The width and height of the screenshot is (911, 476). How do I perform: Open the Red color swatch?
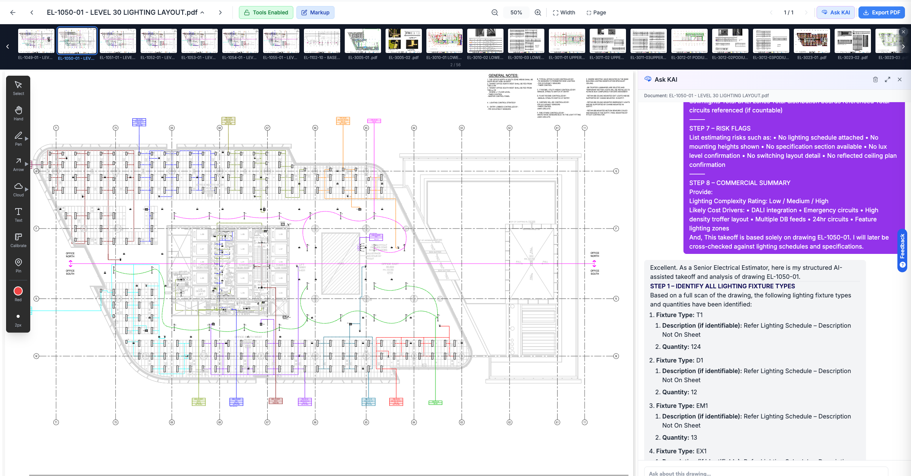coord(18,291)
